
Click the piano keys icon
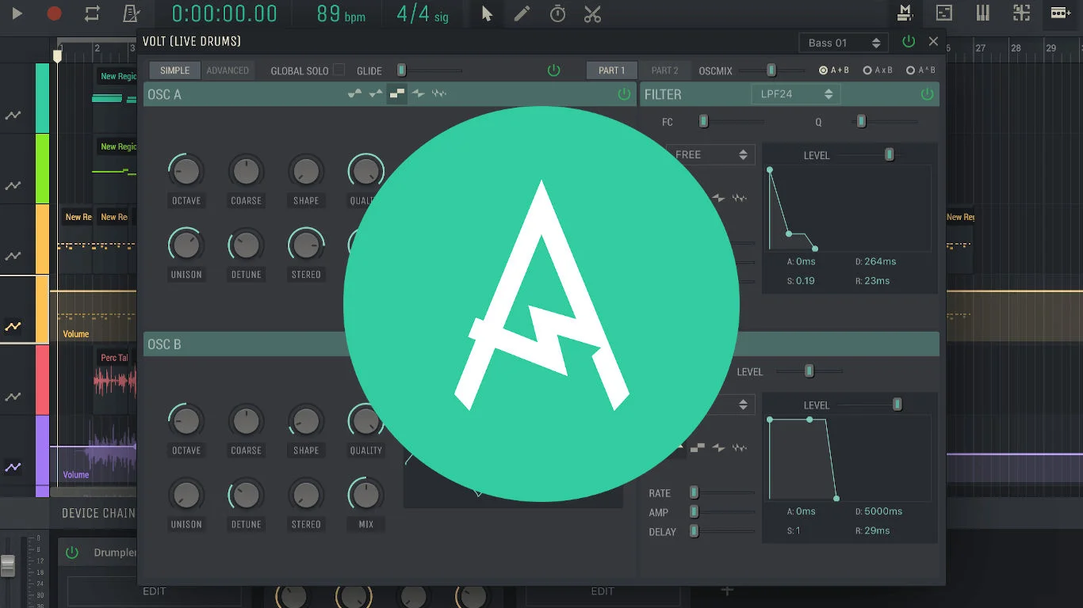point(982,13)
